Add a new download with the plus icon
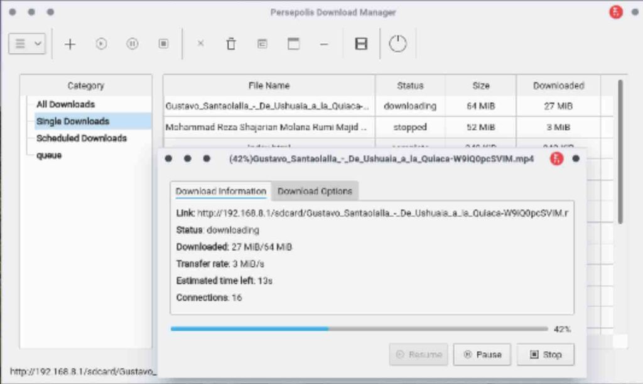 (70, 44)
